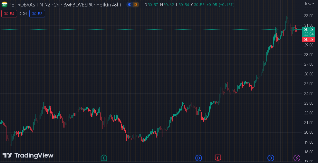Open the BRL currency dropdown
Viewport: 318px width, 163px height.
[310, 3]
